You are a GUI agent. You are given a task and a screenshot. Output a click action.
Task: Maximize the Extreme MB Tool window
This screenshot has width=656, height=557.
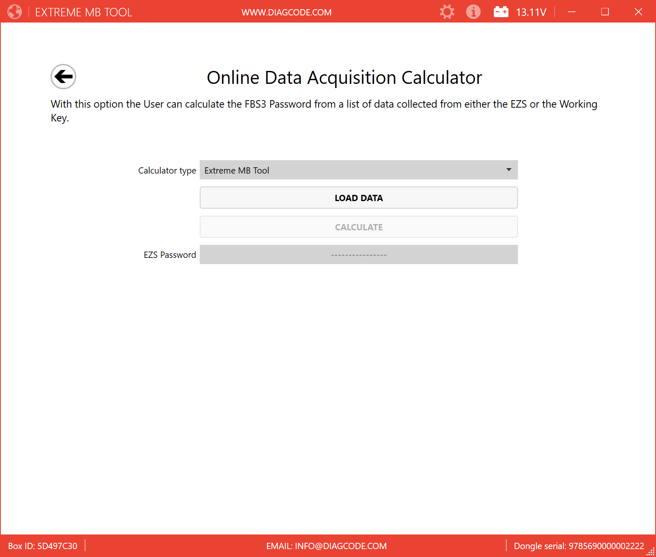point(605,12)
